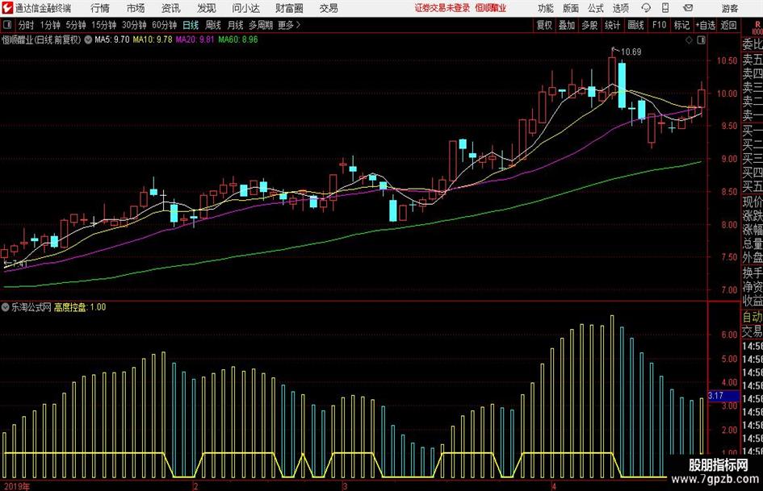Add stock with the +自选 button
This screenshot has height=491, width=763.
(x=706, y=25)
